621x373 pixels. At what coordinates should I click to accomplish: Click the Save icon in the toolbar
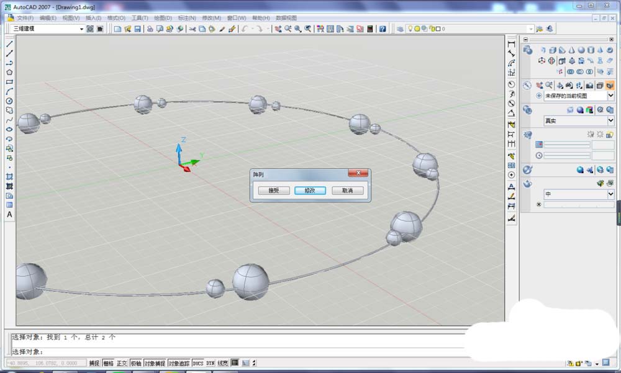tap(137, 29)
